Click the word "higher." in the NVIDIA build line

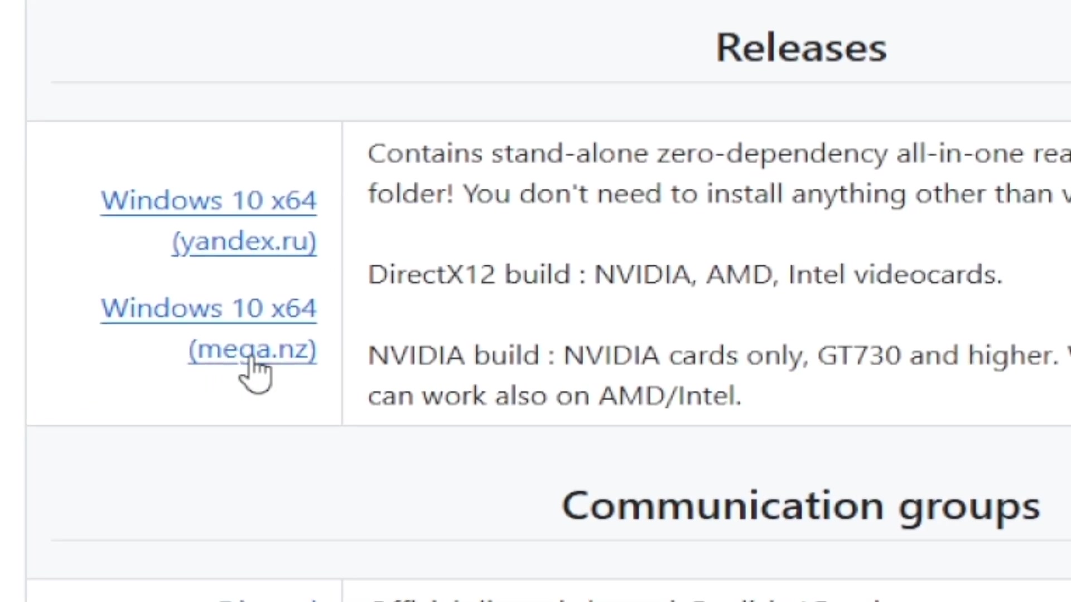click(x=1012, y=356)
